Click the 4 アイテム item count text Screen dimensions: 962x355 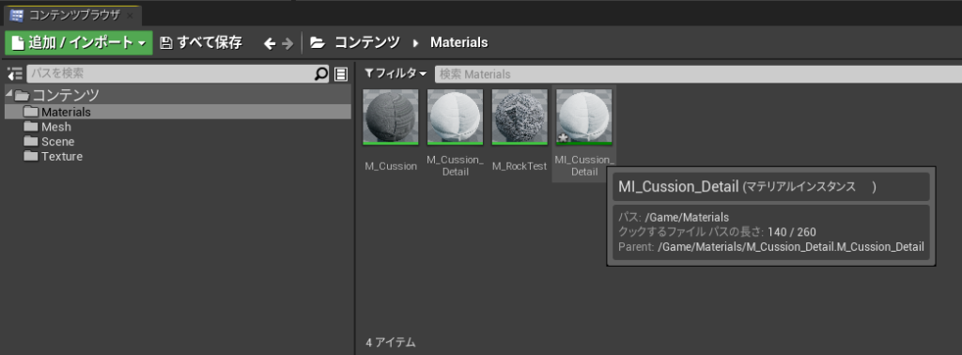[x=391, y=343]
